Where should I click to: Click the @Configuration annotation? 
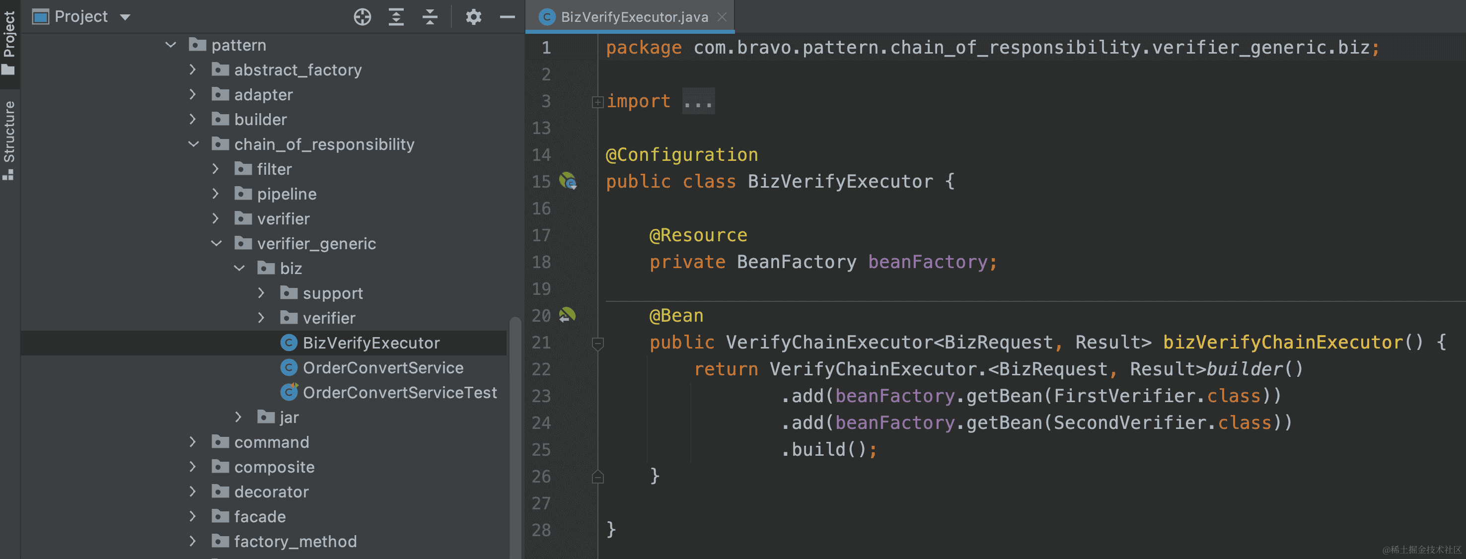click(x=681, y=155)
